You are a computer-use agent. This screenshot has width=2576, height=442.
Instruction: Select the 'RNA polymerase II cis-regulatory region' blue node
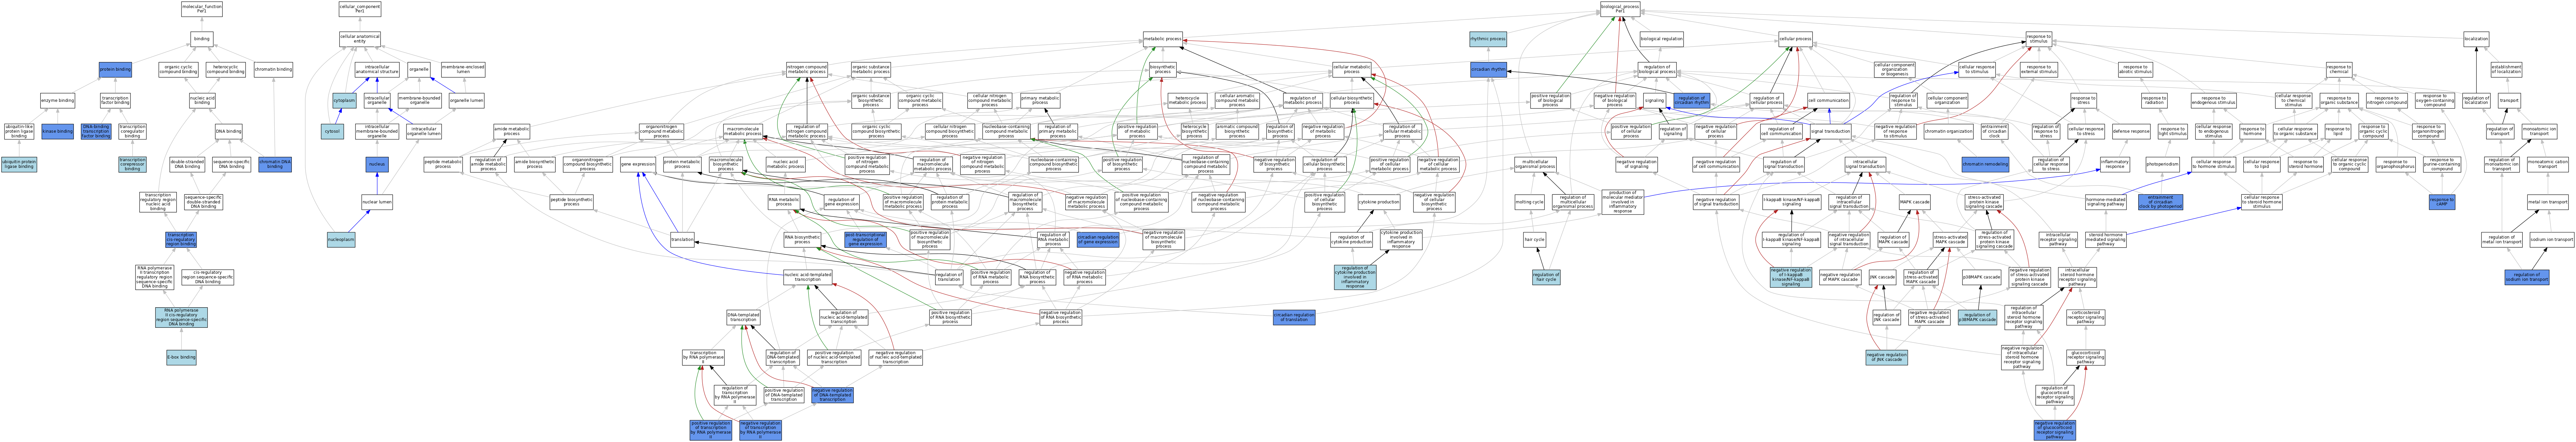coord(181,317)
